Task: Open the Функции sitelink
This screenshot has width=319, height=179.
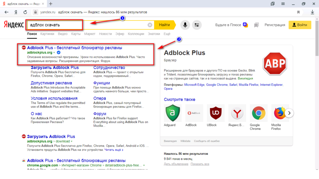Action: click(102, 83)
